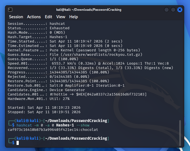Click the Restore.Point line
This screenshot has height=151, width=190.
coord(58,81)
